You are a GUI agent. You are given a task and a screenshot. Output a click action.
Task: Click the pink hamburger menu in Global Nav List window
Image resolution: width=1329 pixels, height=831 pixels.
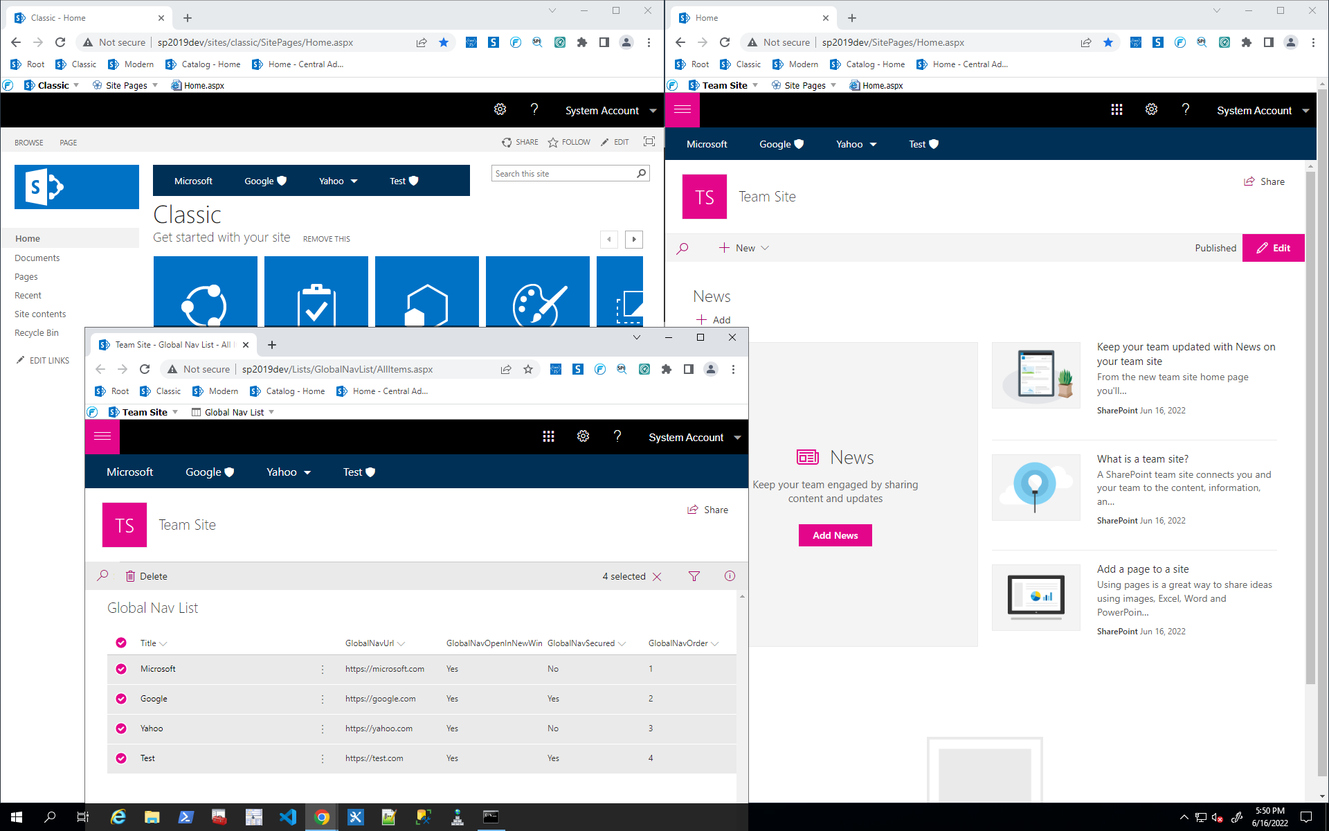pyautogui.click(x=102, y=436)
